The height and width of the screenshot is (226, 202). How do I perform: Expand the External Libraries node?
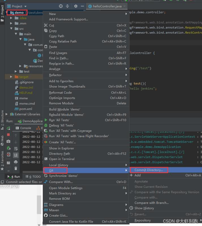7,114
